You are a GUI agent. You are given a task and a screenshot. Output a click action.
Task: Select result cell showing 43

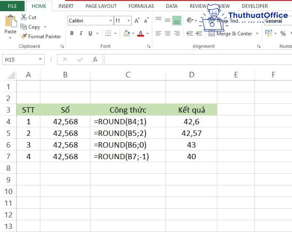pyautogui.click(x=191, y=145)
